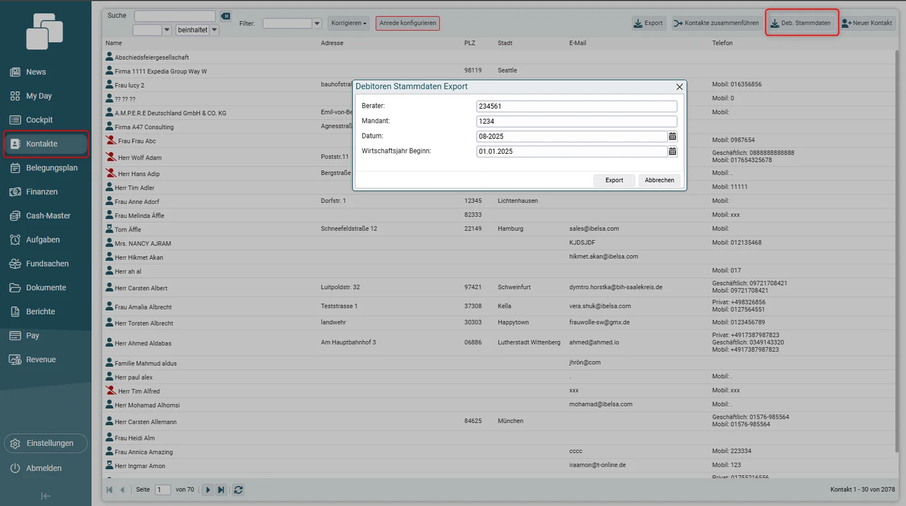Log out via Abmelden
This screenshot has height=506, width=906.
44,468
